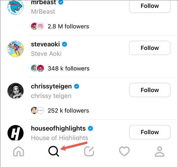The height and width of the screenshot is (167, 178).
Task: Open the new thread compose icon
Action: pos(89,151)
